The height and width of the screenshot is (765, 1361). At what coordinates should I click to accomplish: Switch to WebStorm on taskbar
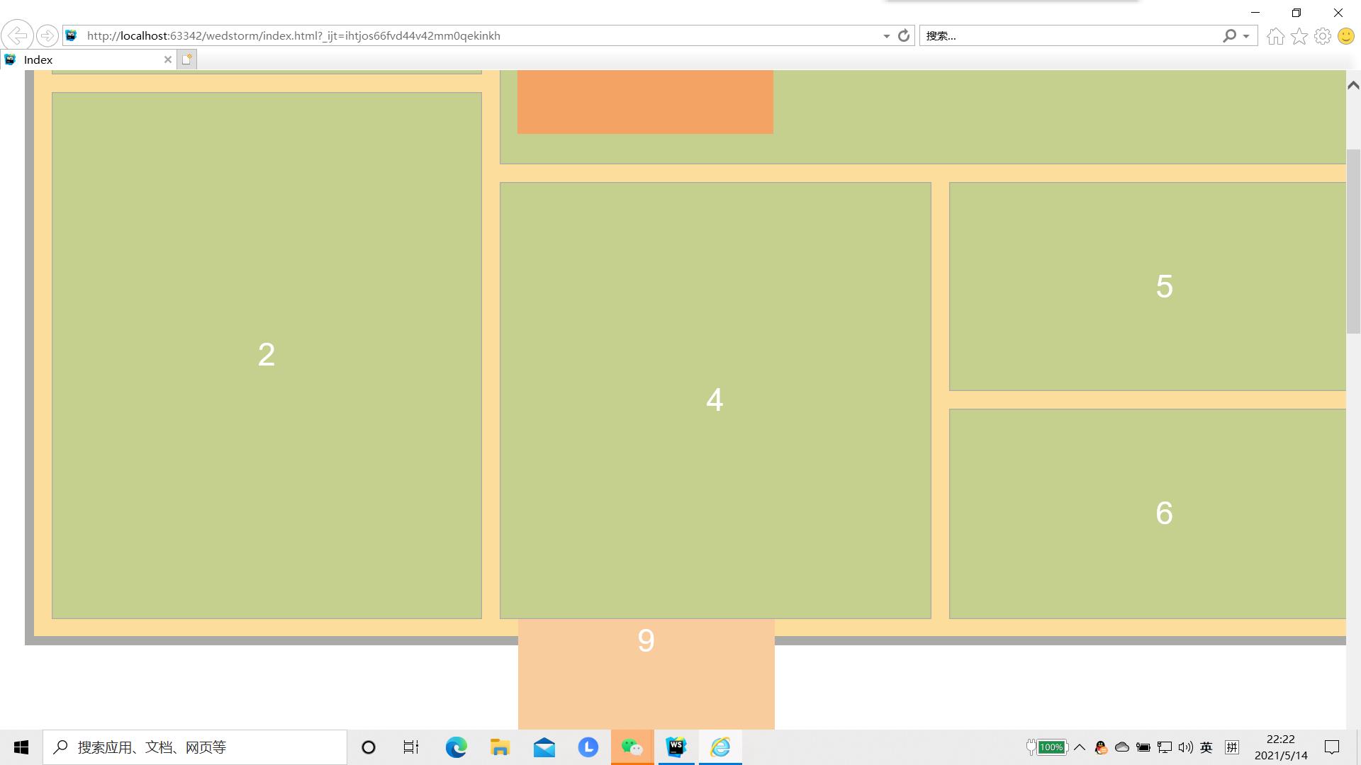tap(676, 747)
